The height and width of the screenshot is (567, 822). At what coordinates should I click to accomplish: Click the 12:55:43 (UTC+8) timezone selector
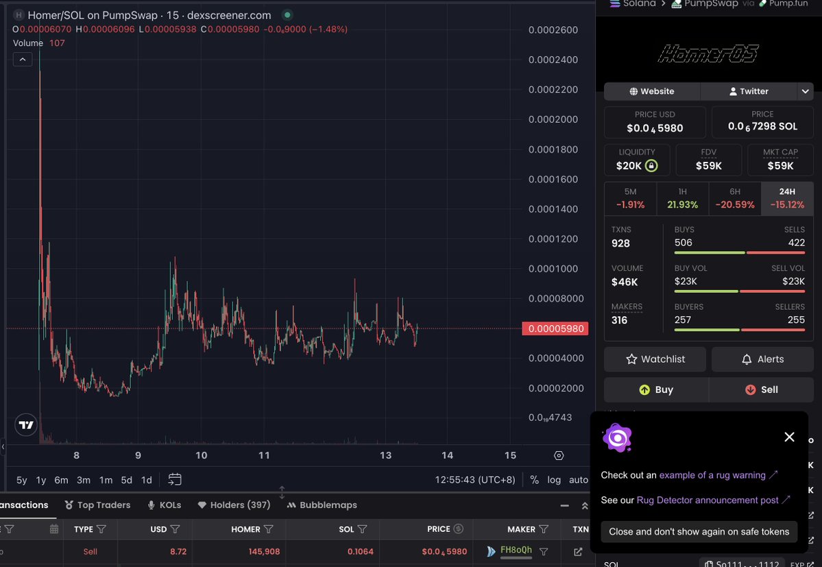click(475, 479)
